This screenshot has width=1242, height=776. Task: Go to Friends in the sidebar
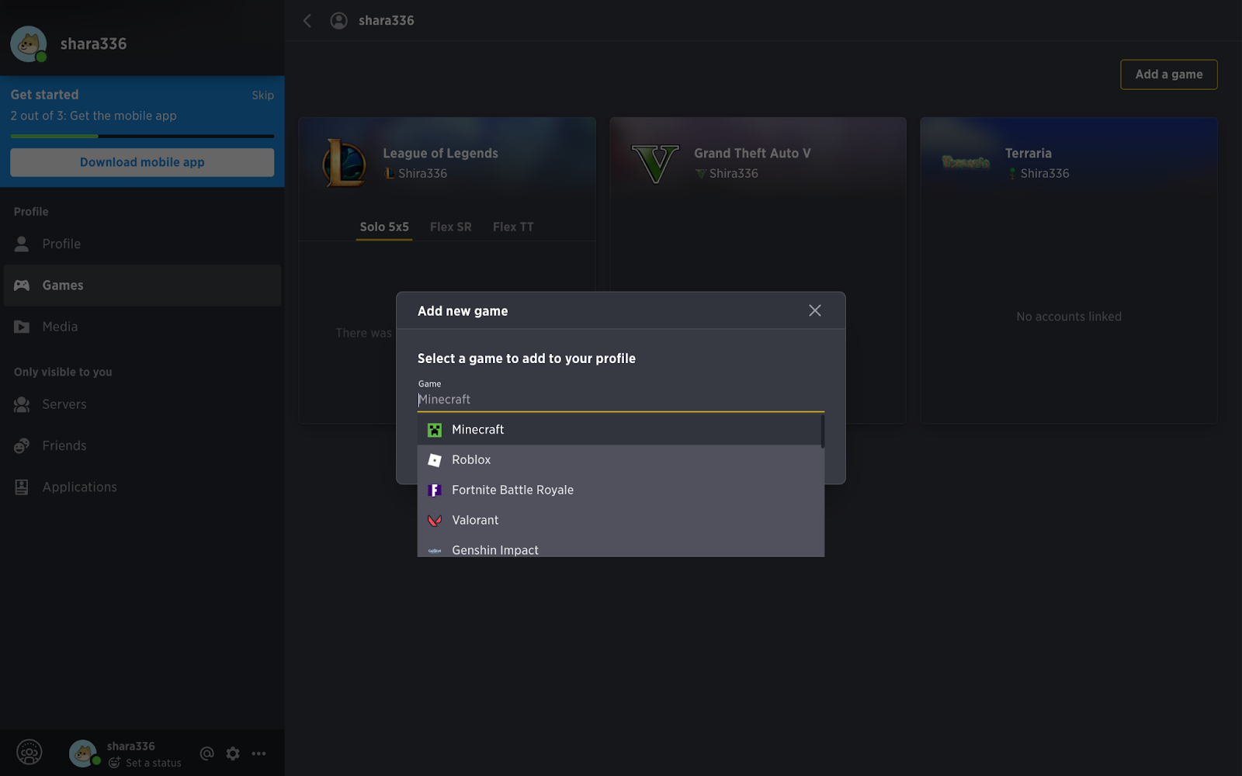pos(142,445)
